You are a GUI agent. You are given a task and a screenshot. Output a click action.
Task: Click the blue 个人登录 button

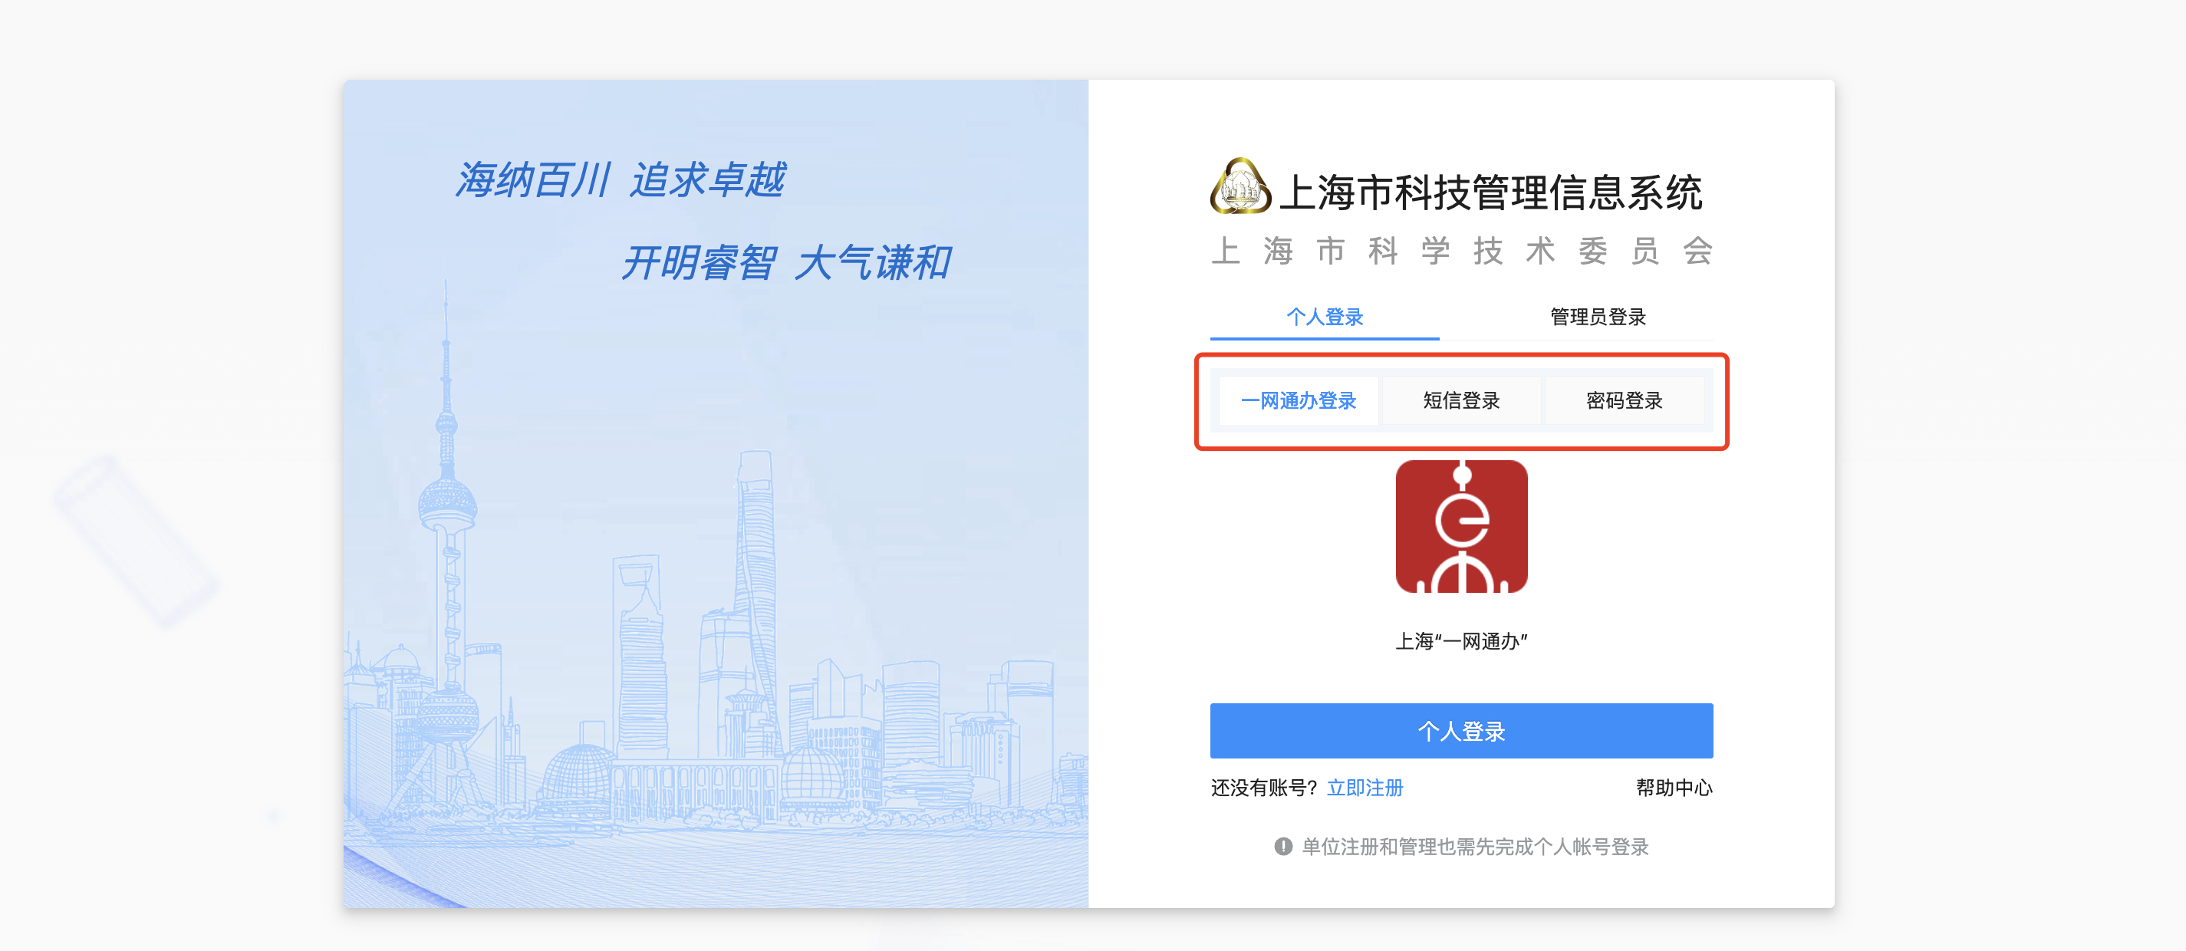click(x=1461, y=730)
